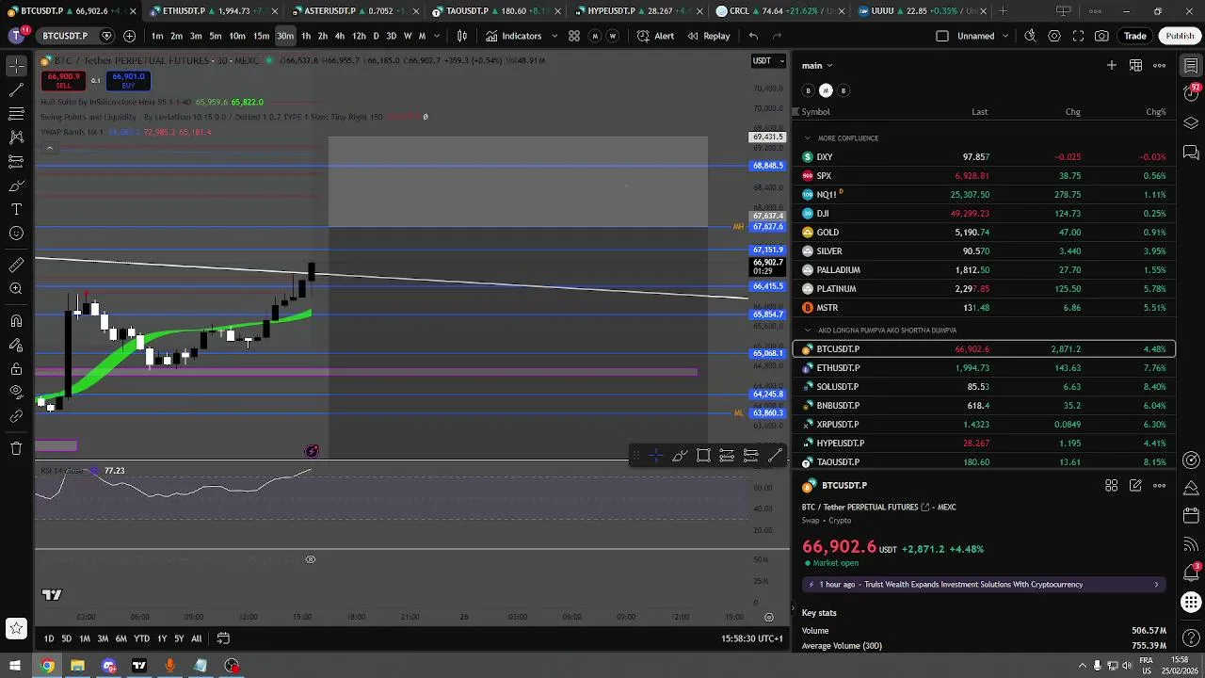Toggle the first B flag filter
This screenshot has width=1205, height=678.
[808, 90]
